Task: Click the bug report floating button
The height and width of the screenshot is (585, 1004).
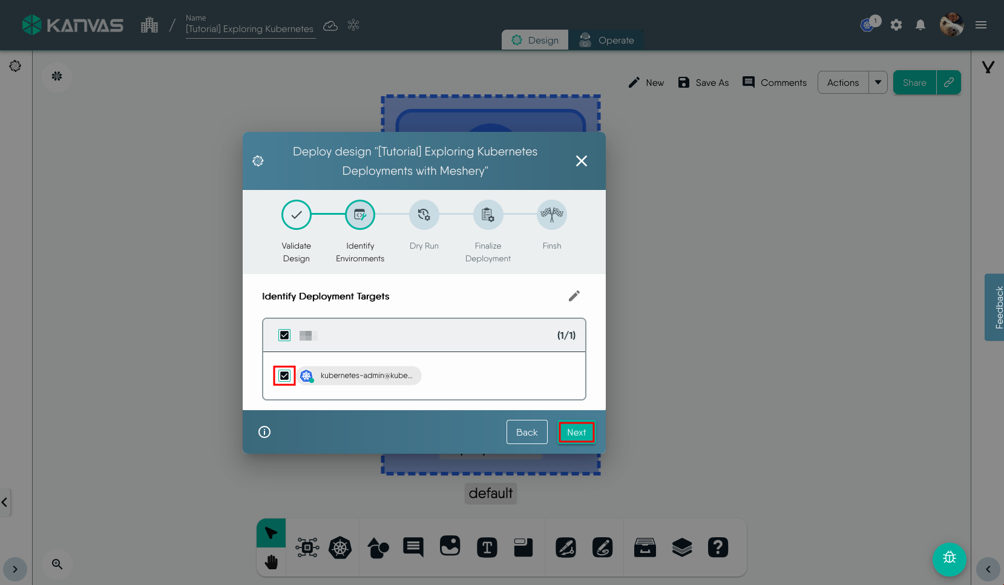Action: 949,559
